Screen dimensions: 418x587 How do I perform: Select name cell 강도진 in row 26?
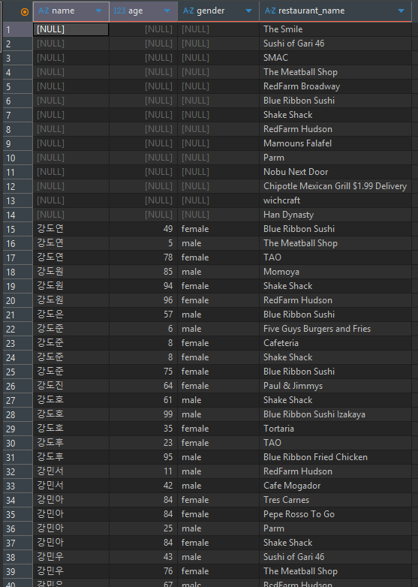(x=71, y=386)
